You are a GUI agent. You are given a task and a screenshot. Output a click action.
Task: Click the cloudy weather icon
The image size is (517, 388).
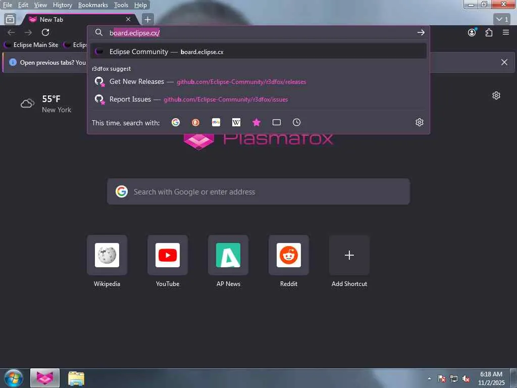27,103
